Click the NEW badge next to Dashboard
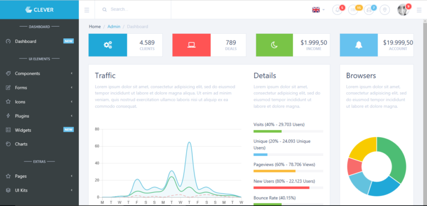This screenshot has height=206, width=427. click(68, 41)
